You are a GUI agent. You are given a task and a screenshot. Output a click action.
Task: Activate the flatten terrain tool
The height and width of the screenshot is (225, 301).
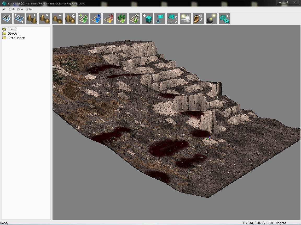pos(57,18)
